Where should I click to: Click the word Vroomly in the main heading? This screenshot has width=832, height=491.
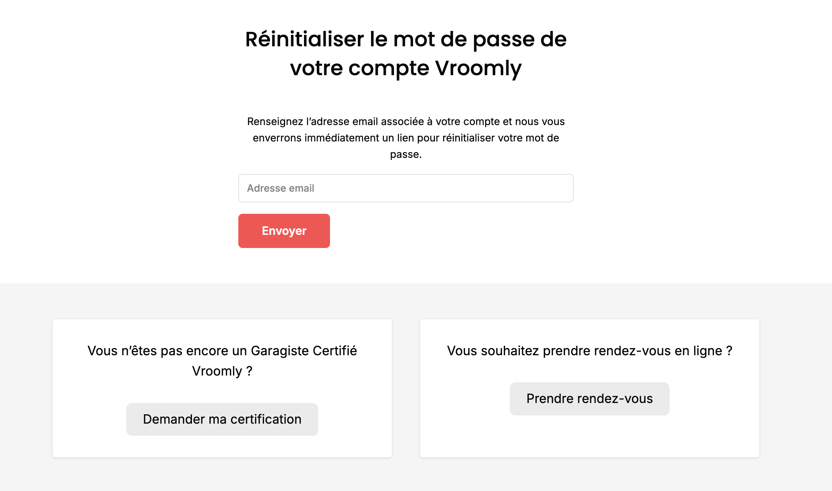click(478, 68)
